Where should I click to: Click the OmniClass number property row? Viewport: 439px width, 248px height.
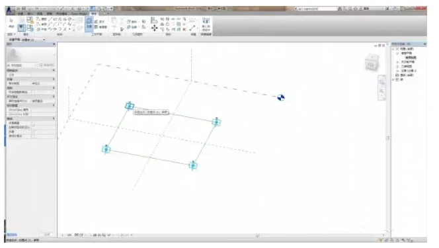31,110
